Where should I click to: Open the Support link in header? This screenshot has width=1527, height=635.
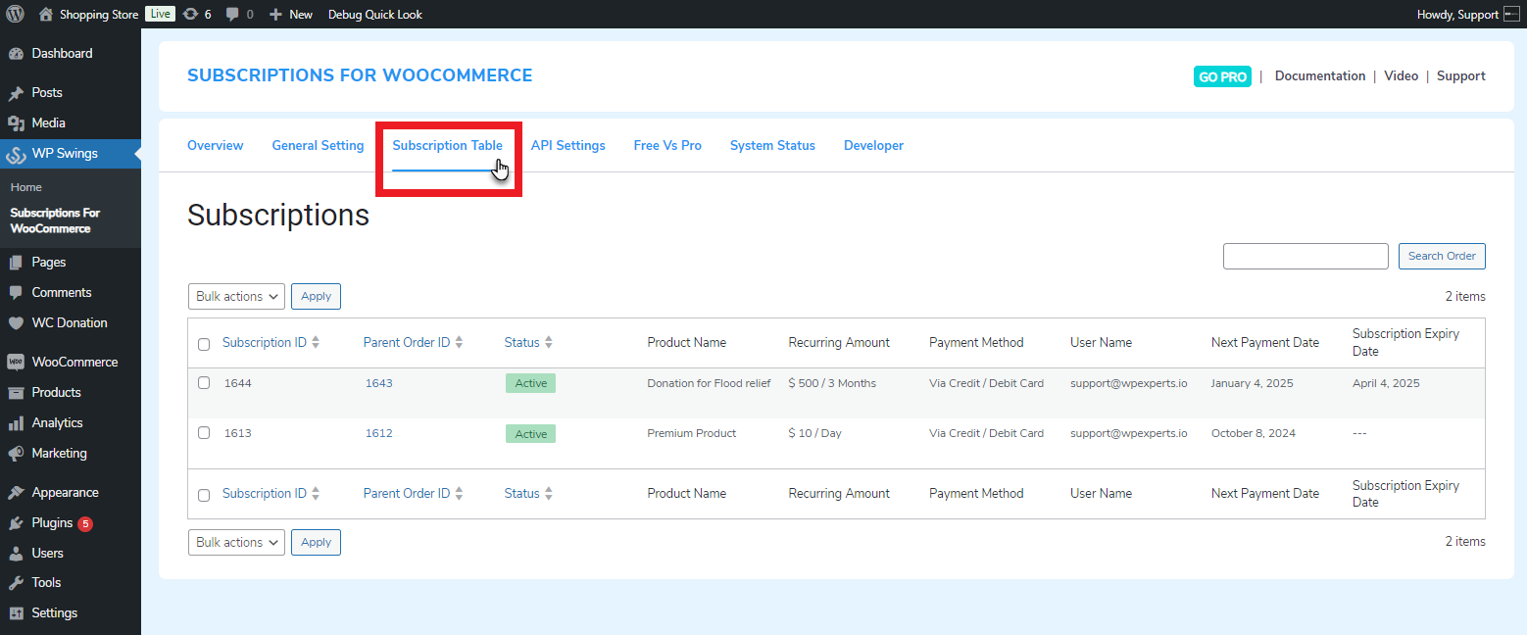pyautogui.click(x=1460, y=76)
